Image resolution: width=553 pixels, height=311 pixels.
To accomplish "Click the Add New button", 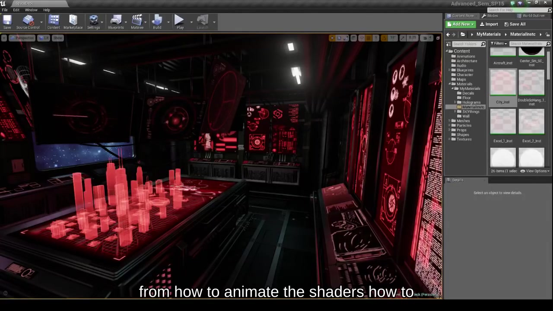I will pyautogui.click(x=461, y=24).
